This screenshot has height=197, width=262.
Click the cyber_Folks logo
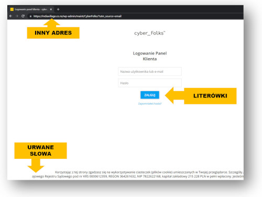[149, 33]
